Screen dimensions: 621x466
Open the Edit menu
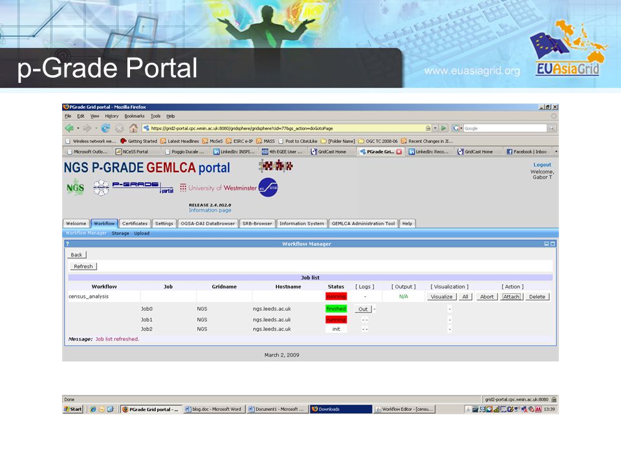(x=81, y=116)
